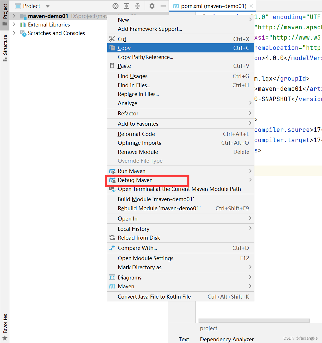
Task: Switch to Dependency Analyzer tab
Action: [227, 339]
